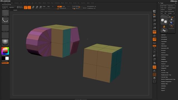Screen dimensions: 178x100
Task: Expand the Polygroups sub-palette
Action: (x=164, y=62)
